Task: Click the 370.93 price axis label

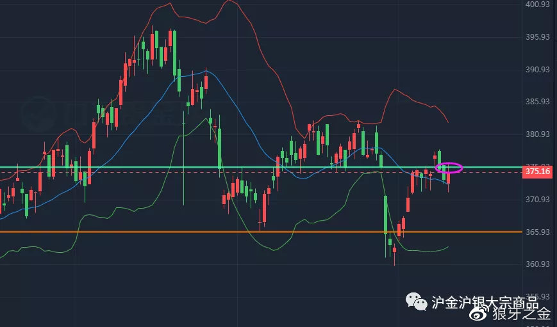Action: 537,200
